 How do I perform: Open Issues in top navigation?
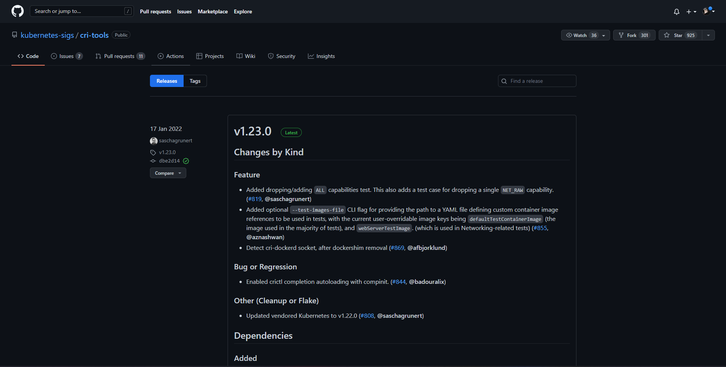[x=184, y=11]
